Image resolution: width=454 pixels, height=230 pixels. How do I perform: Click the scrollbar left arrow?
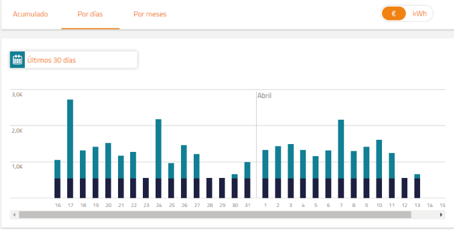[x=14, y=215]
